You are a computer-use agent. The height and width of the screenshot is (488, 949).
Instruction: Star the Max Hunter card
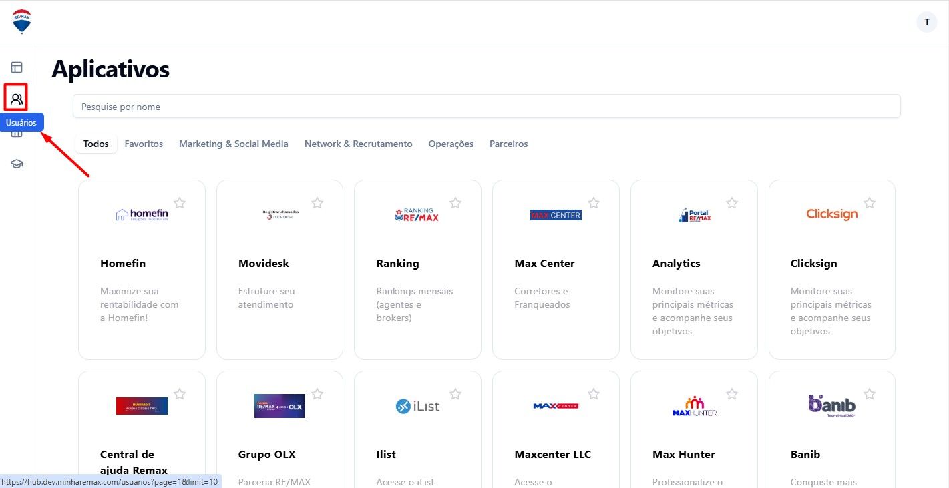coord(732,394)
